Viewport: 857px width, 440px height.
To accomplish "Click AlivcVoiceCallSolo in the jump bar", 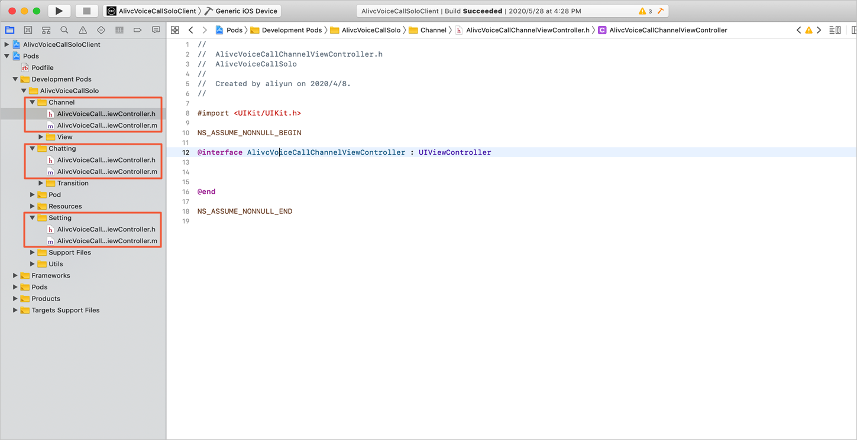I will (365, 30).
